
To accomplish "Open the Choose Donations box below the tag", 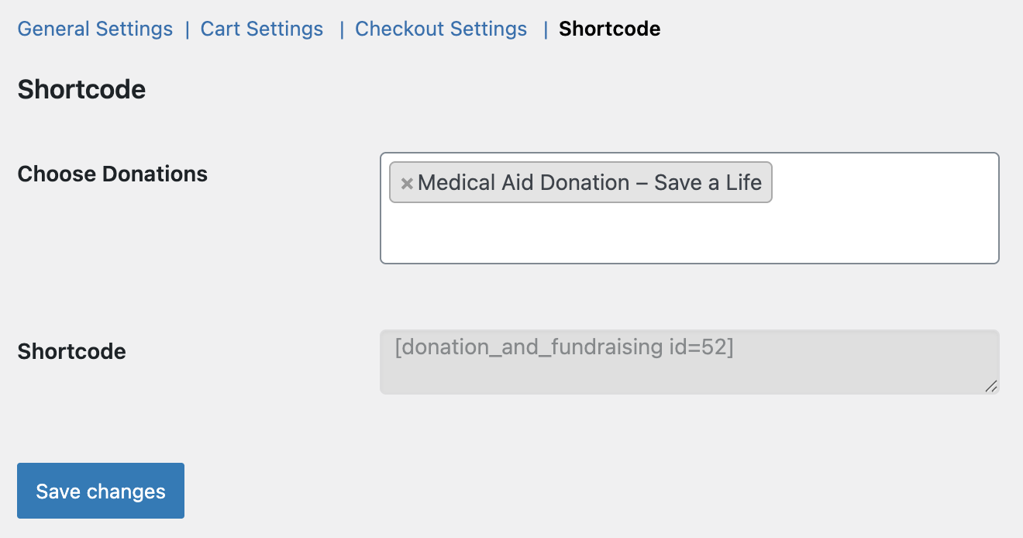I will tap(688, 233).
